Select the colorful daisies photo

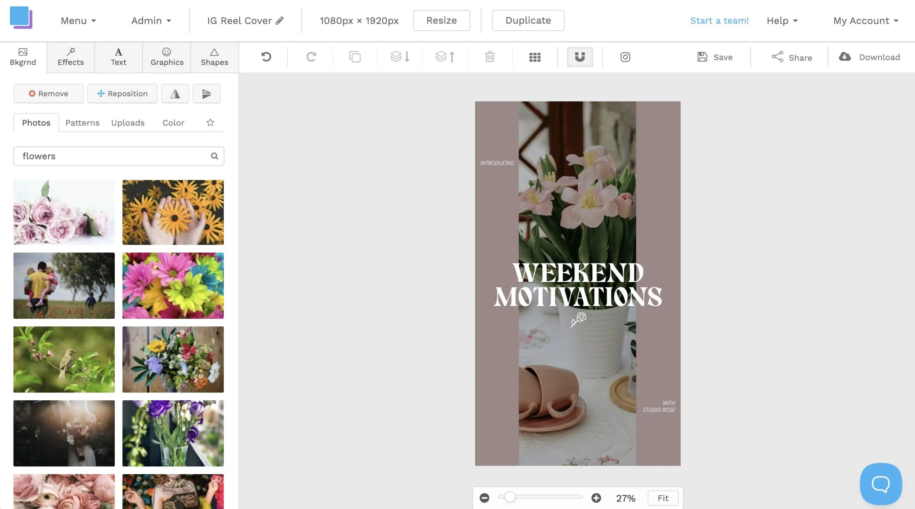173,286
